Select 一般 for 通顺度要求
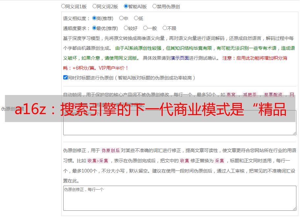 click(145, 28)
